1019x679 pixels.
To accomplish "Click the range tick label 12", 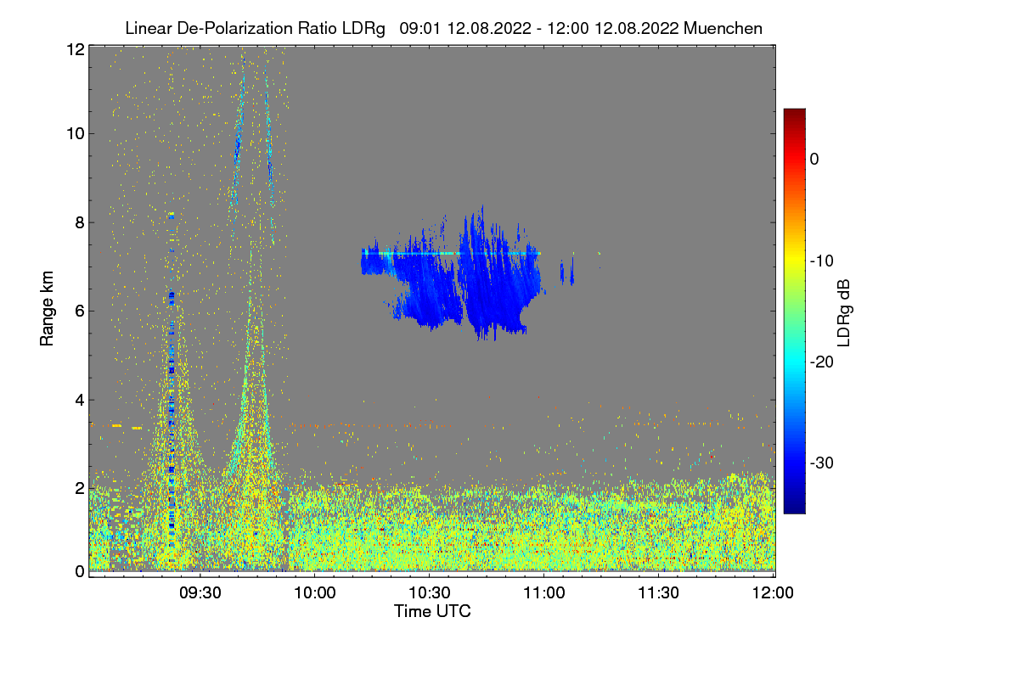I will pyautogui.click(x=75, y=49).
